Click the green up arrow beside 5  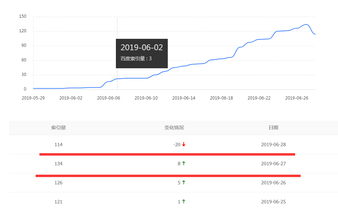[184, 182]
